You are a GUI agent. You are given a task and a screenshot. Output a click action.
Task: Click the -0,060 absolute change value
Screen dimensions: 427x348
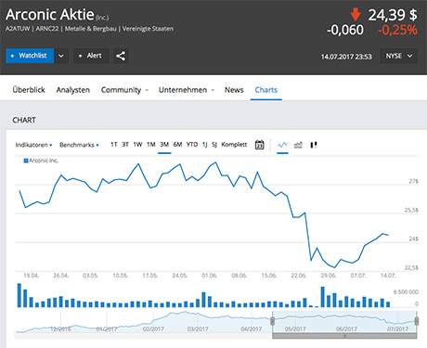coord(345,30)
